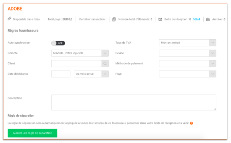Click the Date d'échéance day number field
Screen dimensions: 231x143
point(61,74)
